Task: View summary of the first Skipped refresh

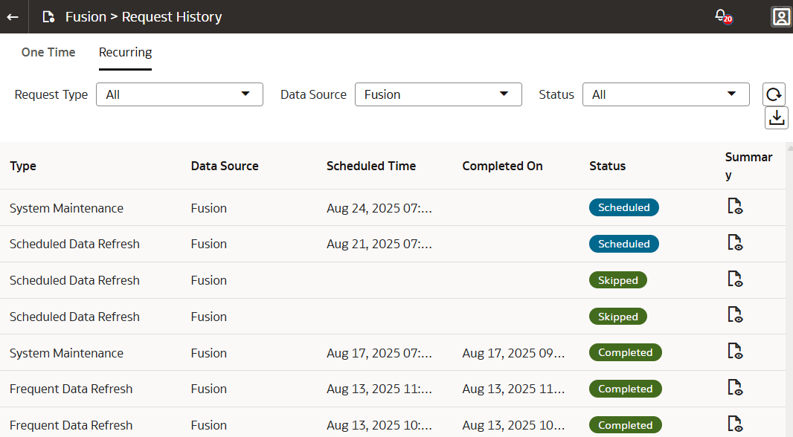Action: coord(734,279)
